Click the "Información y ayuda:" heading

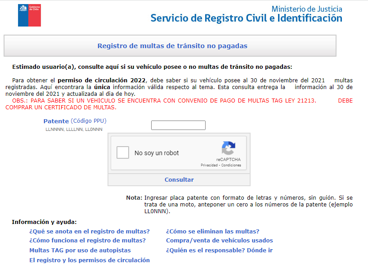[x=44, y=222]
